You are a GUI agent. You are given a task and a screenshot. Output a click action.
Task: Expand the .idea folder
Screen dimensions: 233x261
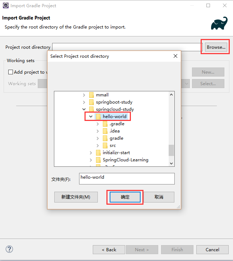[98, 131]
